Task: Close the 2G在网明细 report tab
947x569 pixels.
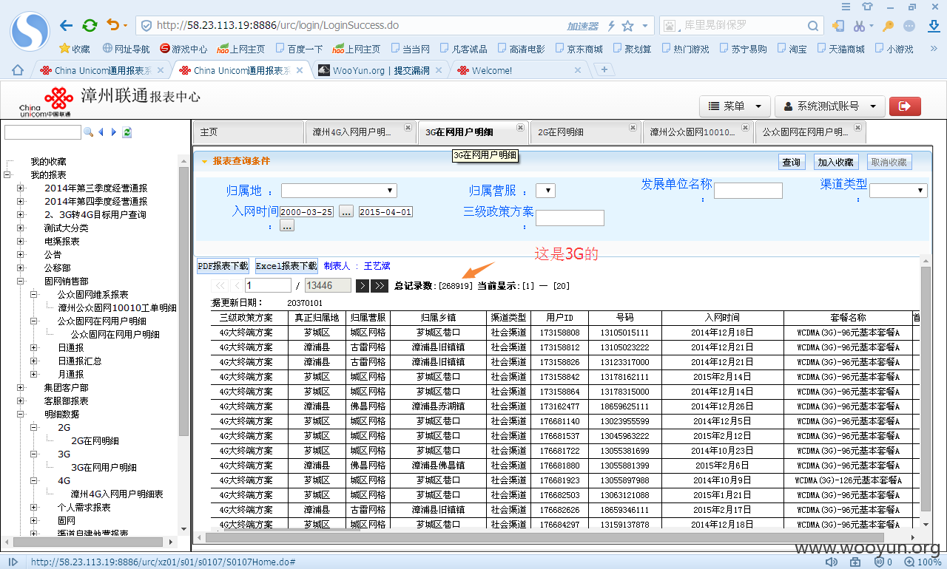Action: (x=633, y=127)
